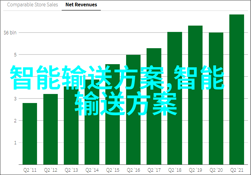Click the "Q2 '14" x-axis label
251x175 pixels.
[x=92, y=170]
